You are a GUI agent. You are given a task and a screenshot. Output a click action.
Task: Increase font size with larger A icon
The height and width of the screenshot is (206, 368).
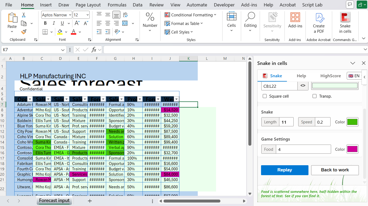click(77, 23)
